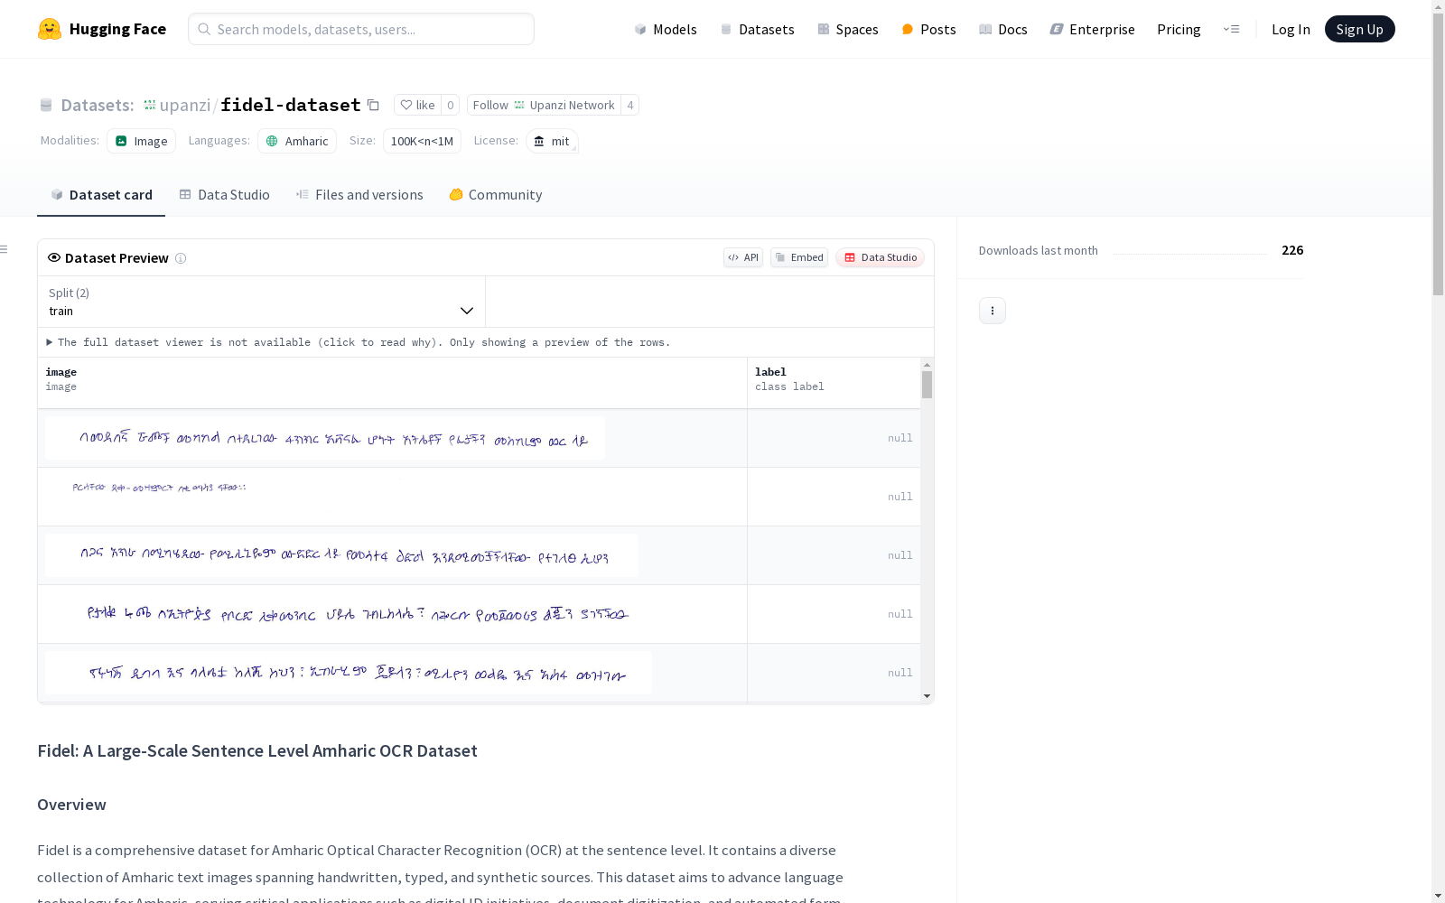Image resolution: width=1445 pixels, height=903 pixels.
Task: Click Log In
Action: click(x=1291, y=29)
